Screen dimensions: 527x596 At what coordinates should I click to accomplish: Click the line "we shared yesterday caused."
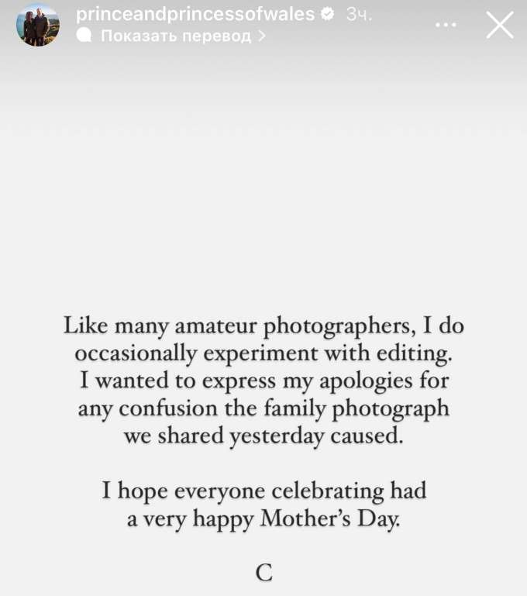click(x=263, y=436)
